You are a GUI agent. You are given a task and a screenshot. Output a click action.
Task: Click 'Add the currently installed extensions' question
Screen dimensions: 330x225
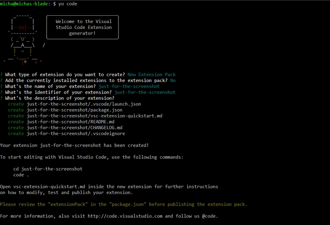[86, 80]
